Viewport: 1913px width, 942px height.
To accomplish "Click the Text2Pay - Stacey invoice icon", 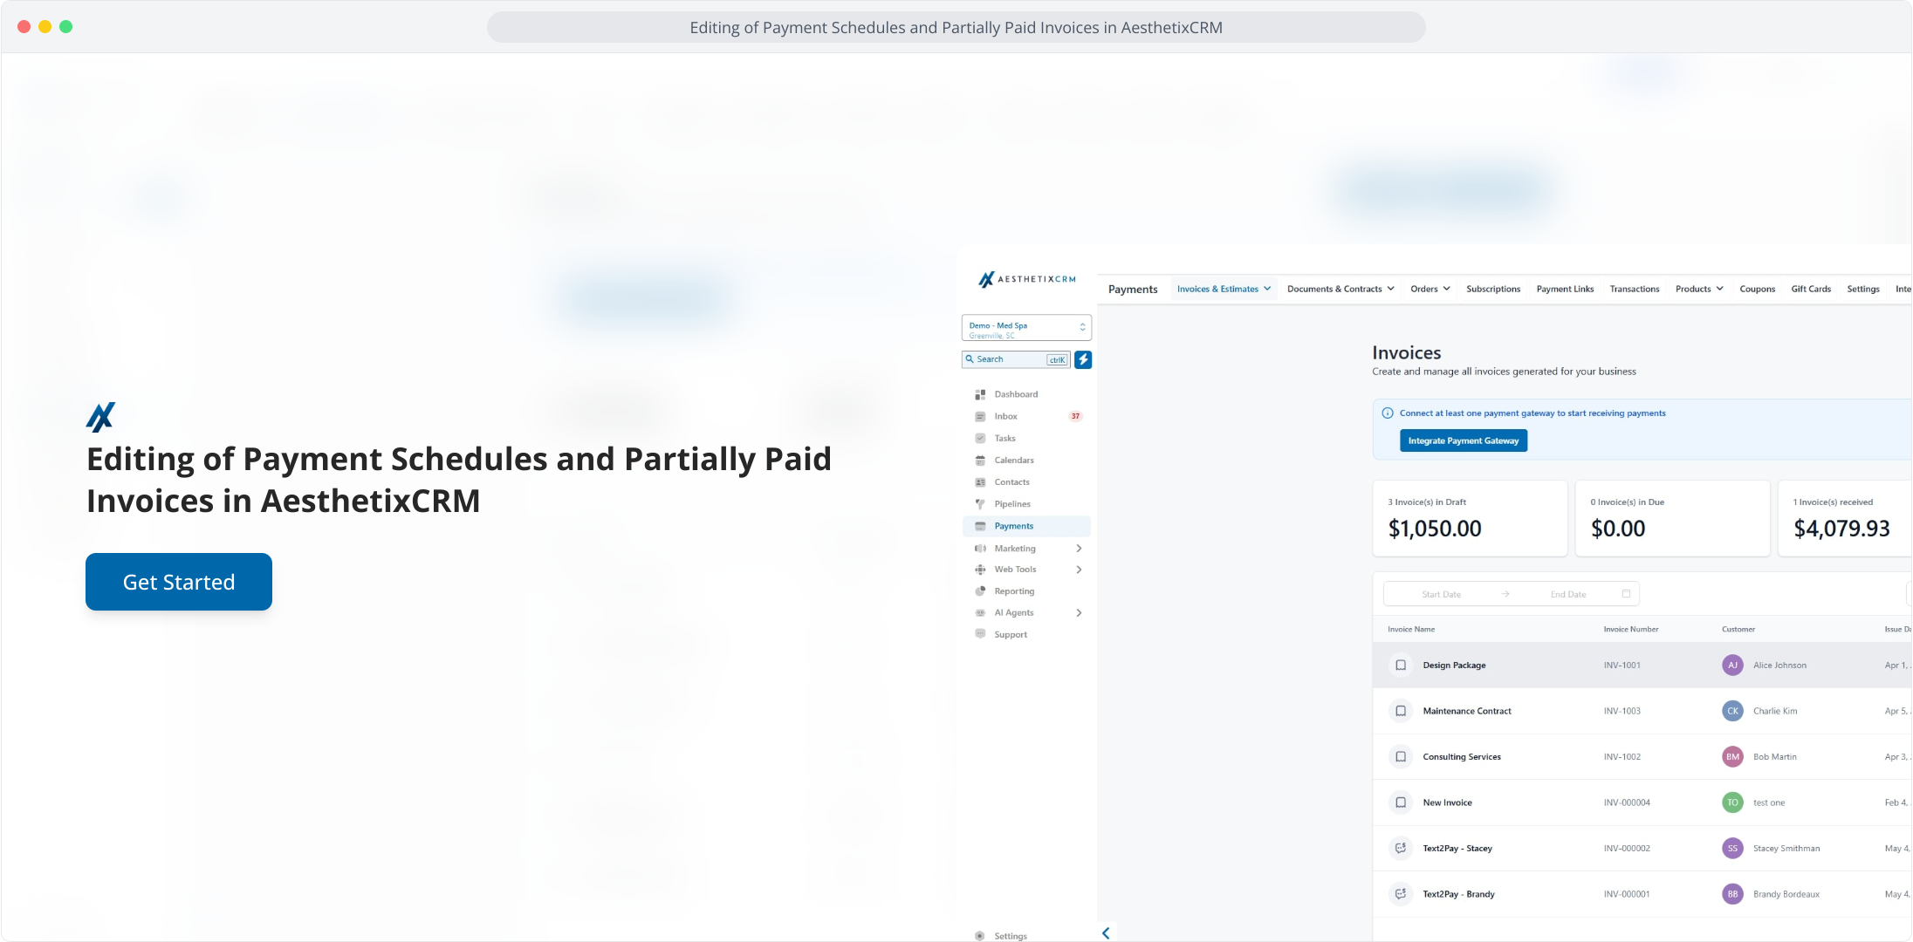I will pos(1401,848).
